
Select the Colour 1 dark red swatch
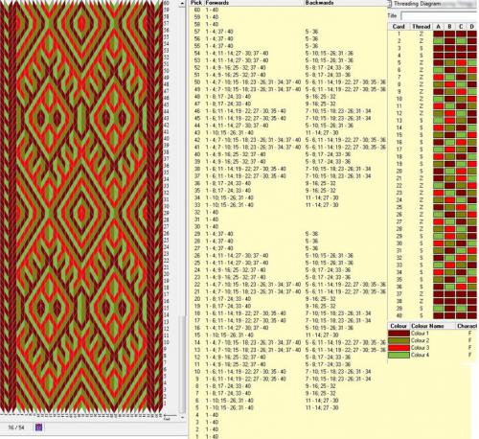click(399, 334)
